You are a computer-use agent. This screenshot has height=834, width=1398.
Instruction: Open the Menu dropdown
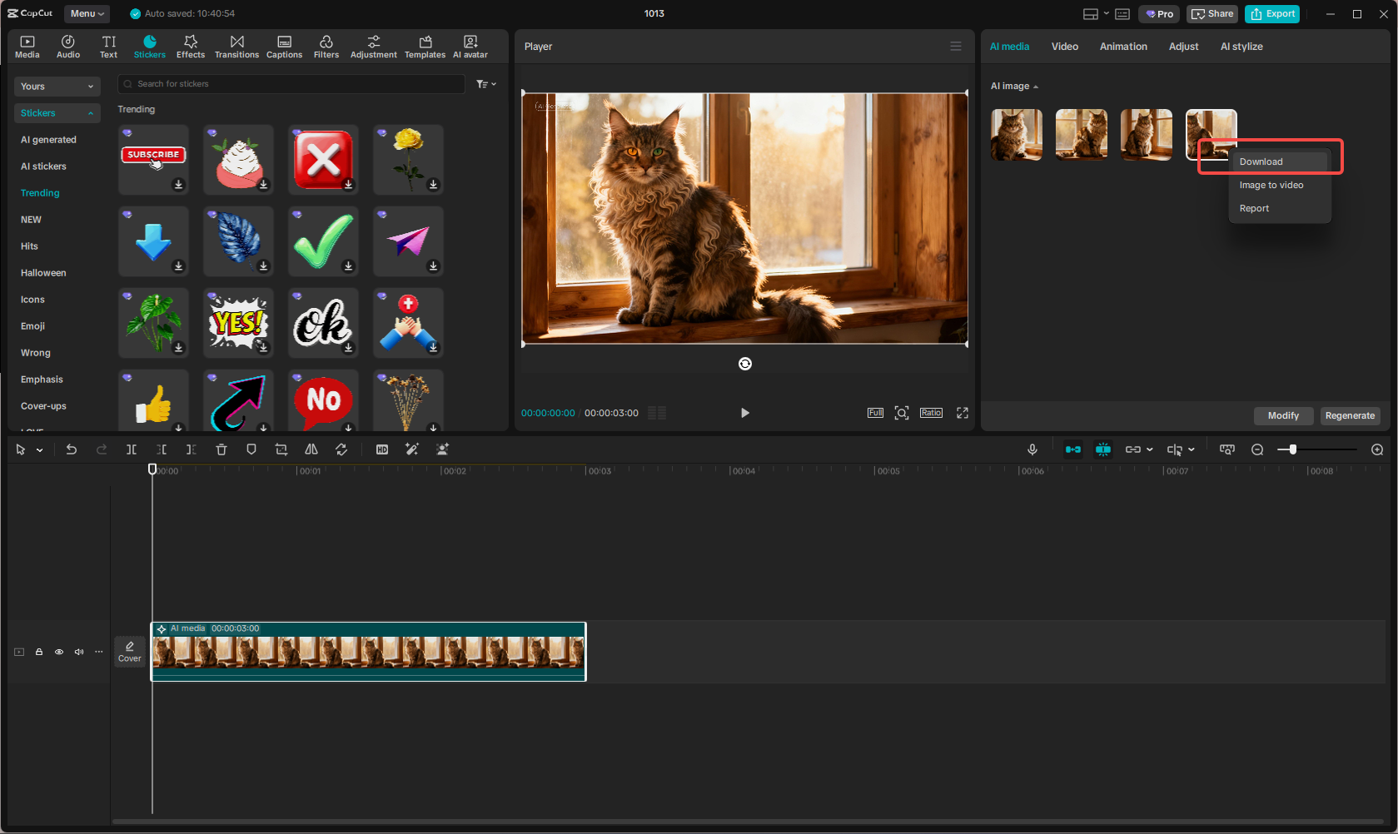(86, 13)
